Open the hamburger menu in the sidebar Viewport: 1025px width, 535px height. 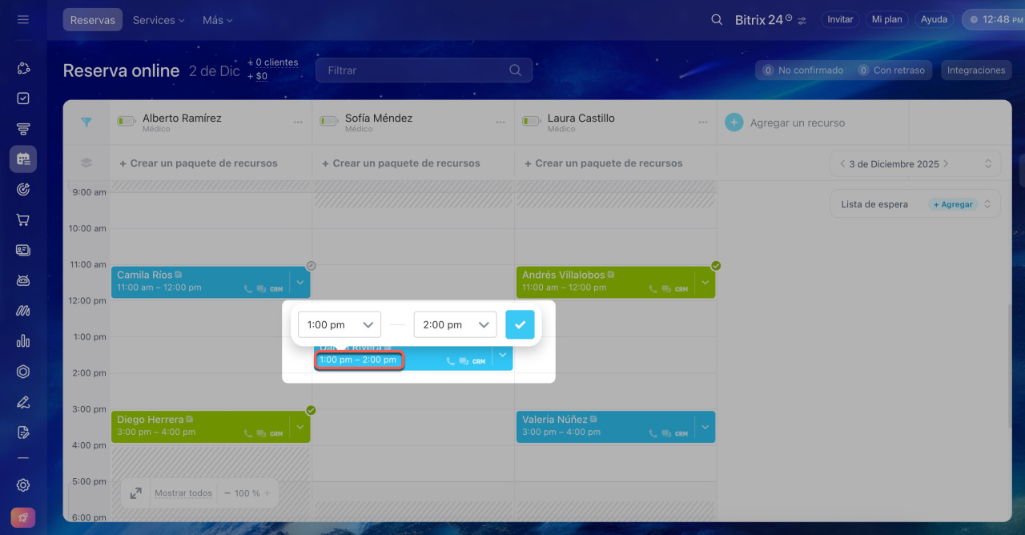tap(22, 19)
